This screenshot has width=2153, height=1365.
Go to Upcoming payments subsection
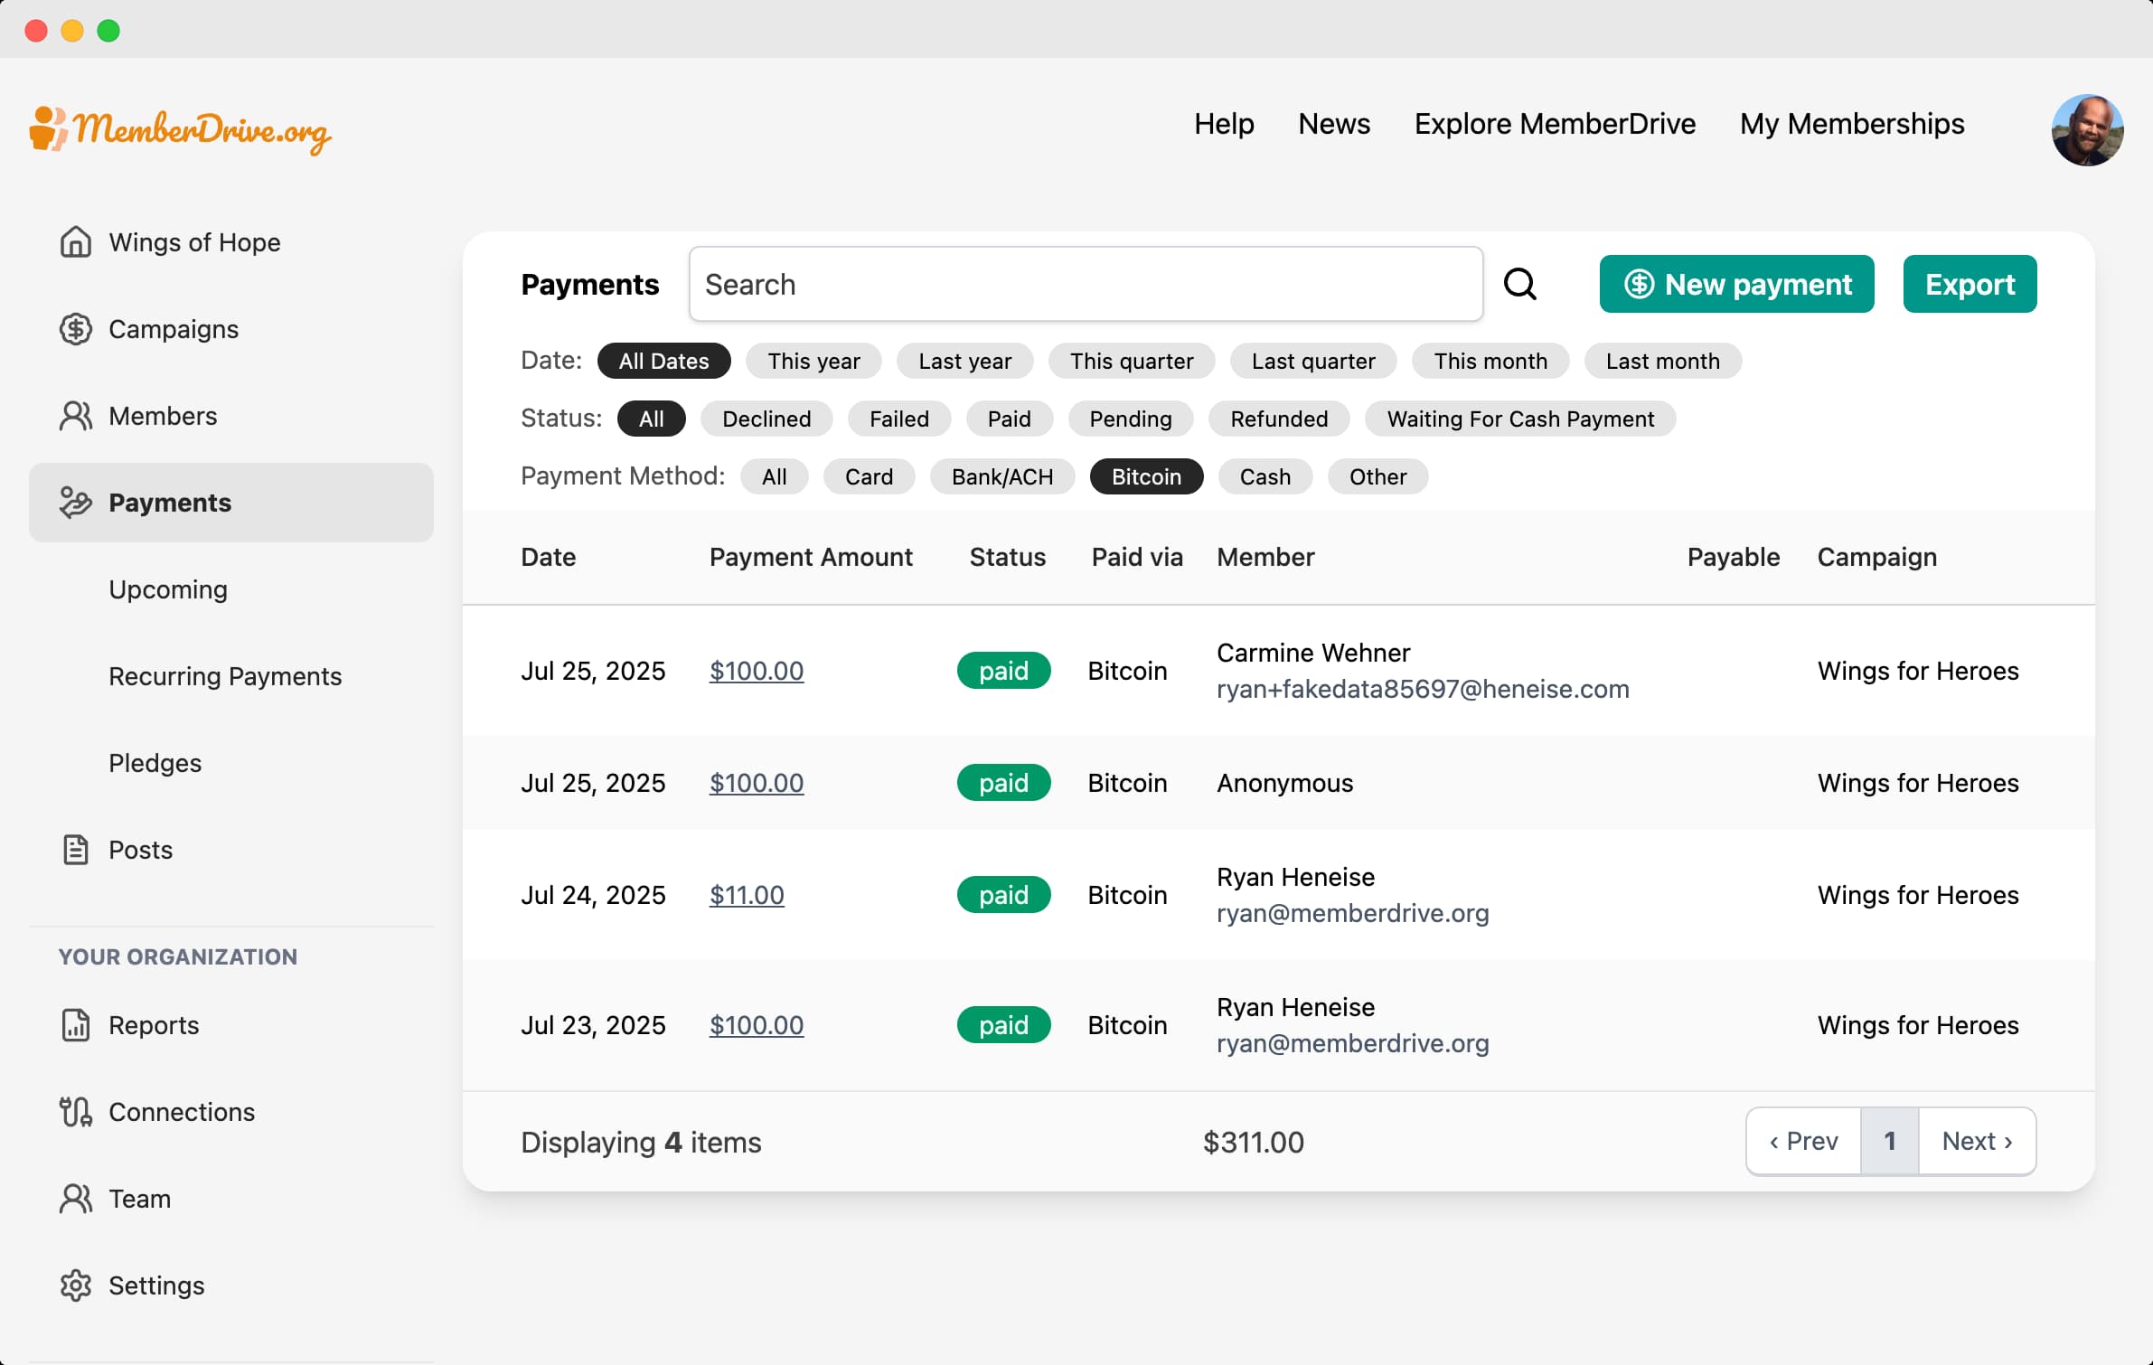[x=168, y=589]
